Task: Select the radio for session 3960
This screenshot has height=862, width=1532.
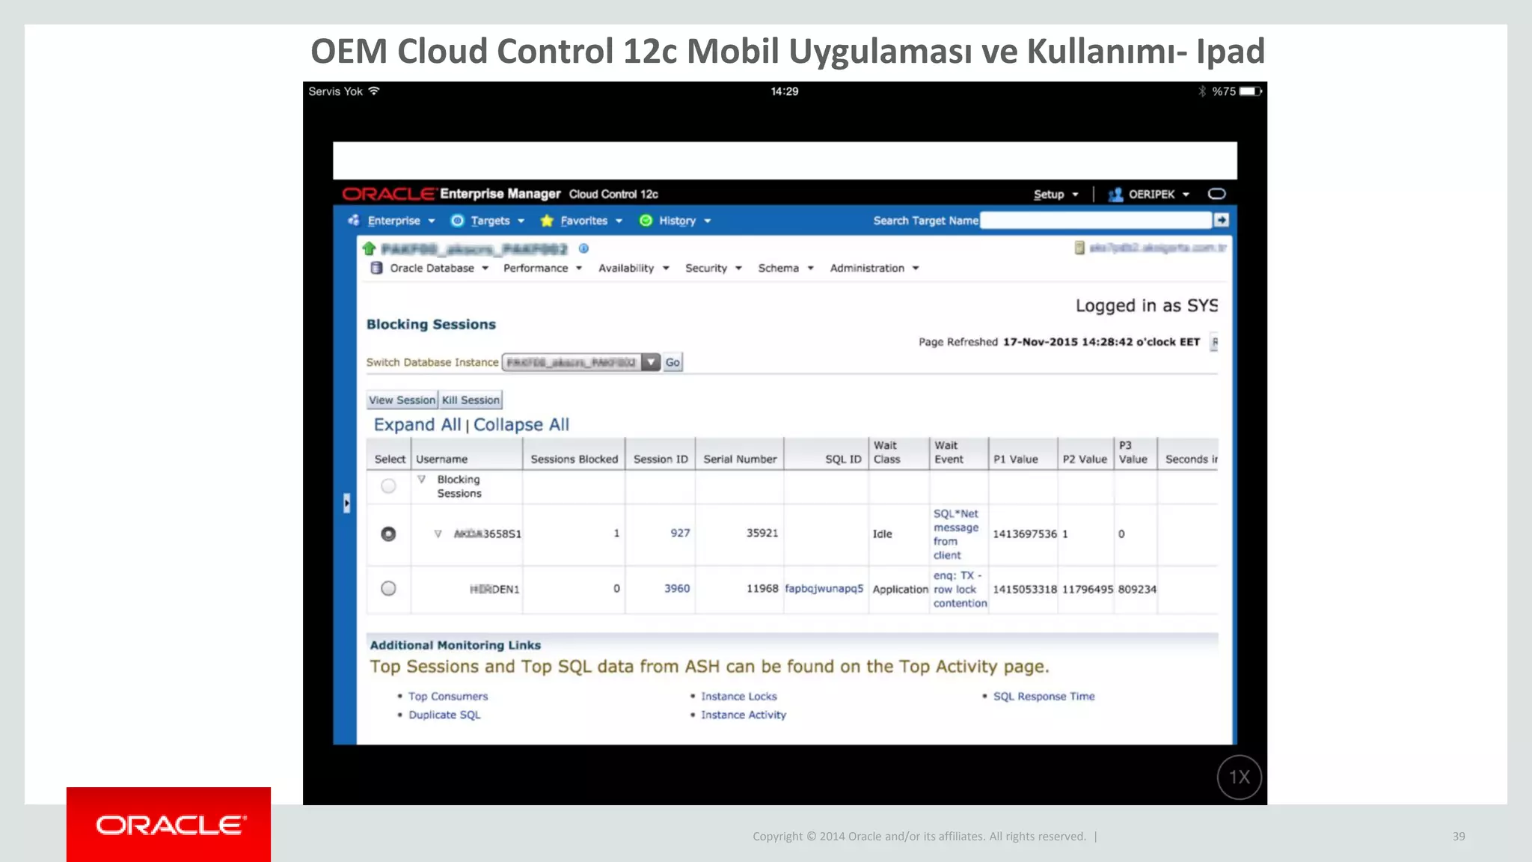Action: click(388, 589)
